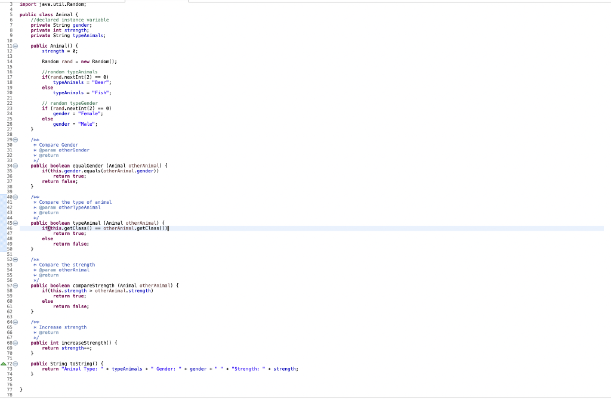Collapse the toString method fold
This screenshot has width=611, height=400.
pos(14,364)
